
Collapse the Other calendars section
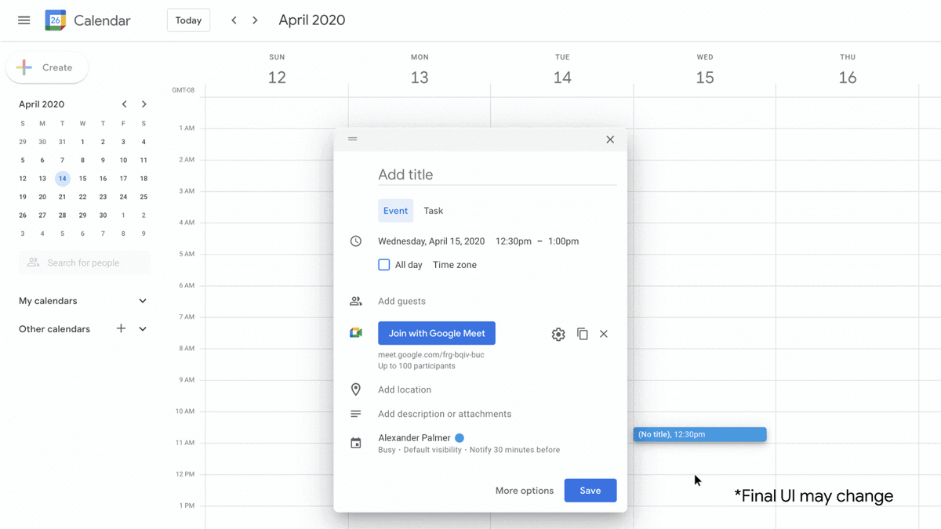tap(143, 329)
